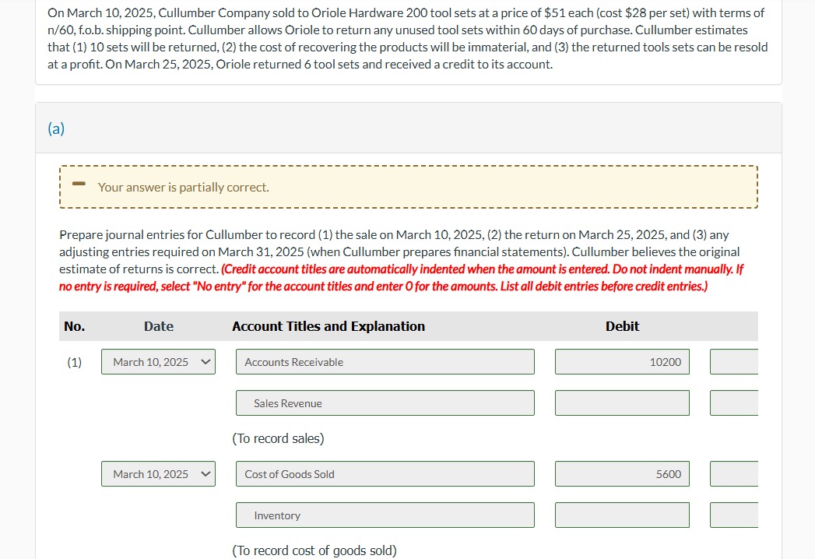This screenshot has width=815, height=559.
Task: Click the credit field in Sales Revenue row
Action: click(734, 403)
